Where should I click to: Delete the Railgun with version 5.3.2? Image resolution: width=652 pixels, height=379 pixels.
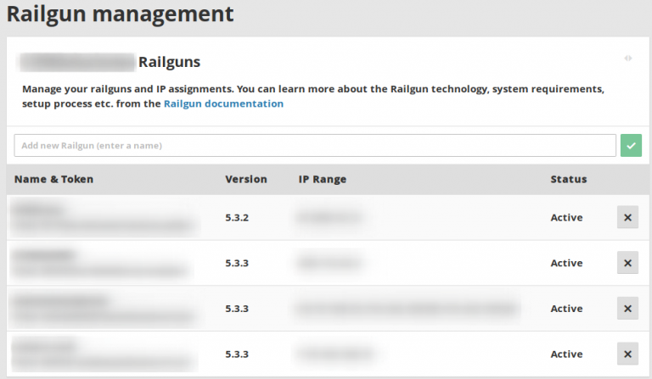coord(627,217)
